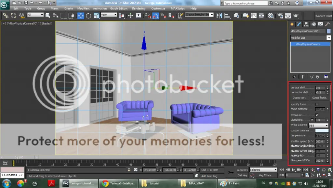The height and width of the screenshot is (188, 333).
Task: Open the Create Selection Set dropdown
Action: (199, 15)
